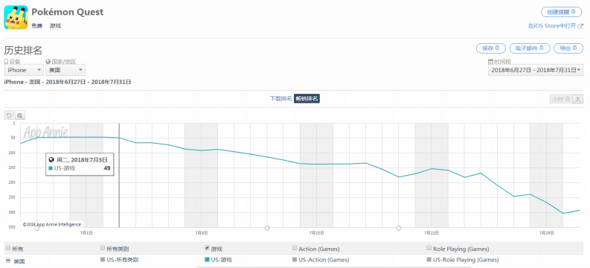
Task: Collapse the 美国 country row
Action: (x=8, y=261)
